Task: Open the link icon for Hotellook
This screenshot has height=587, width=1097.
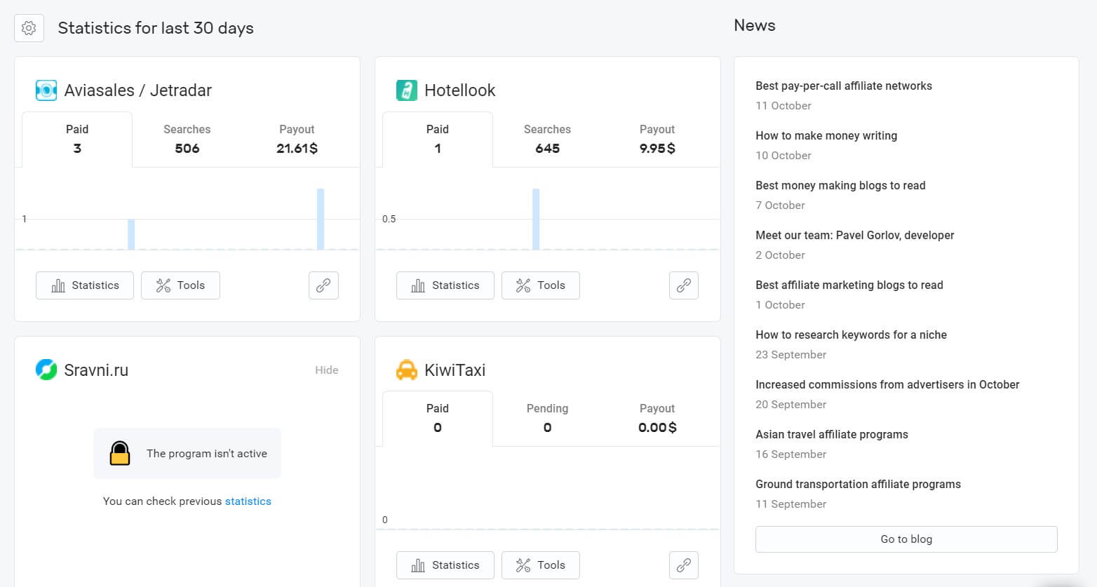Action: (684, 285)
